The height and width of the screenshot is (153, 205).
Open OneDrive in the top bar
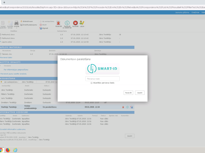pyautogui.click(x=195, y=12)
